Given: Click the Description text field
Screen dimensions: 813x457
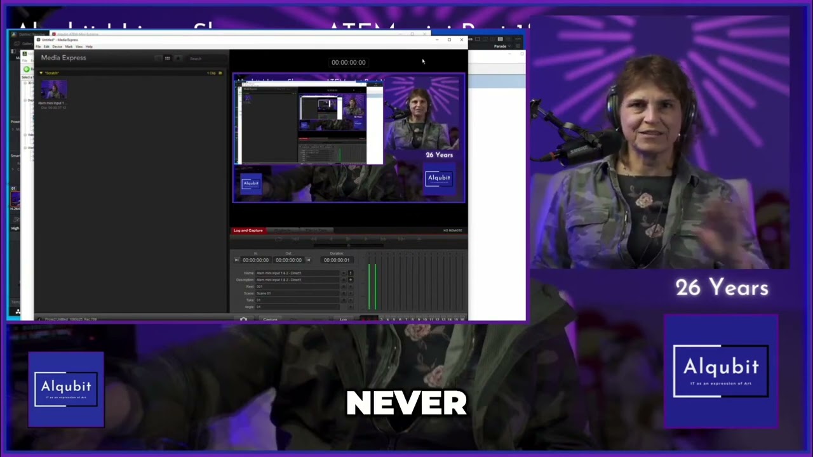Looking at the screenshot, I should [x=297, y=280].
